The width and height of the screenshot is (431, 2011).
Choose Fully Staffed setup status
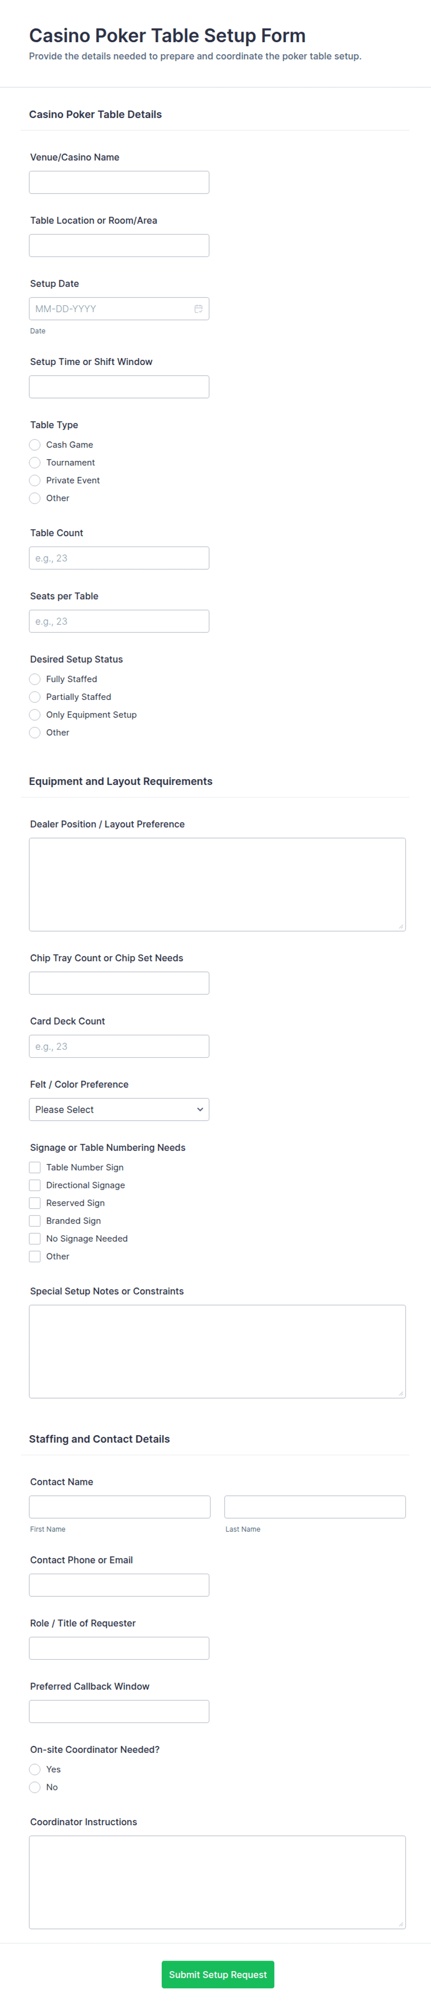[x=35, y=679]
